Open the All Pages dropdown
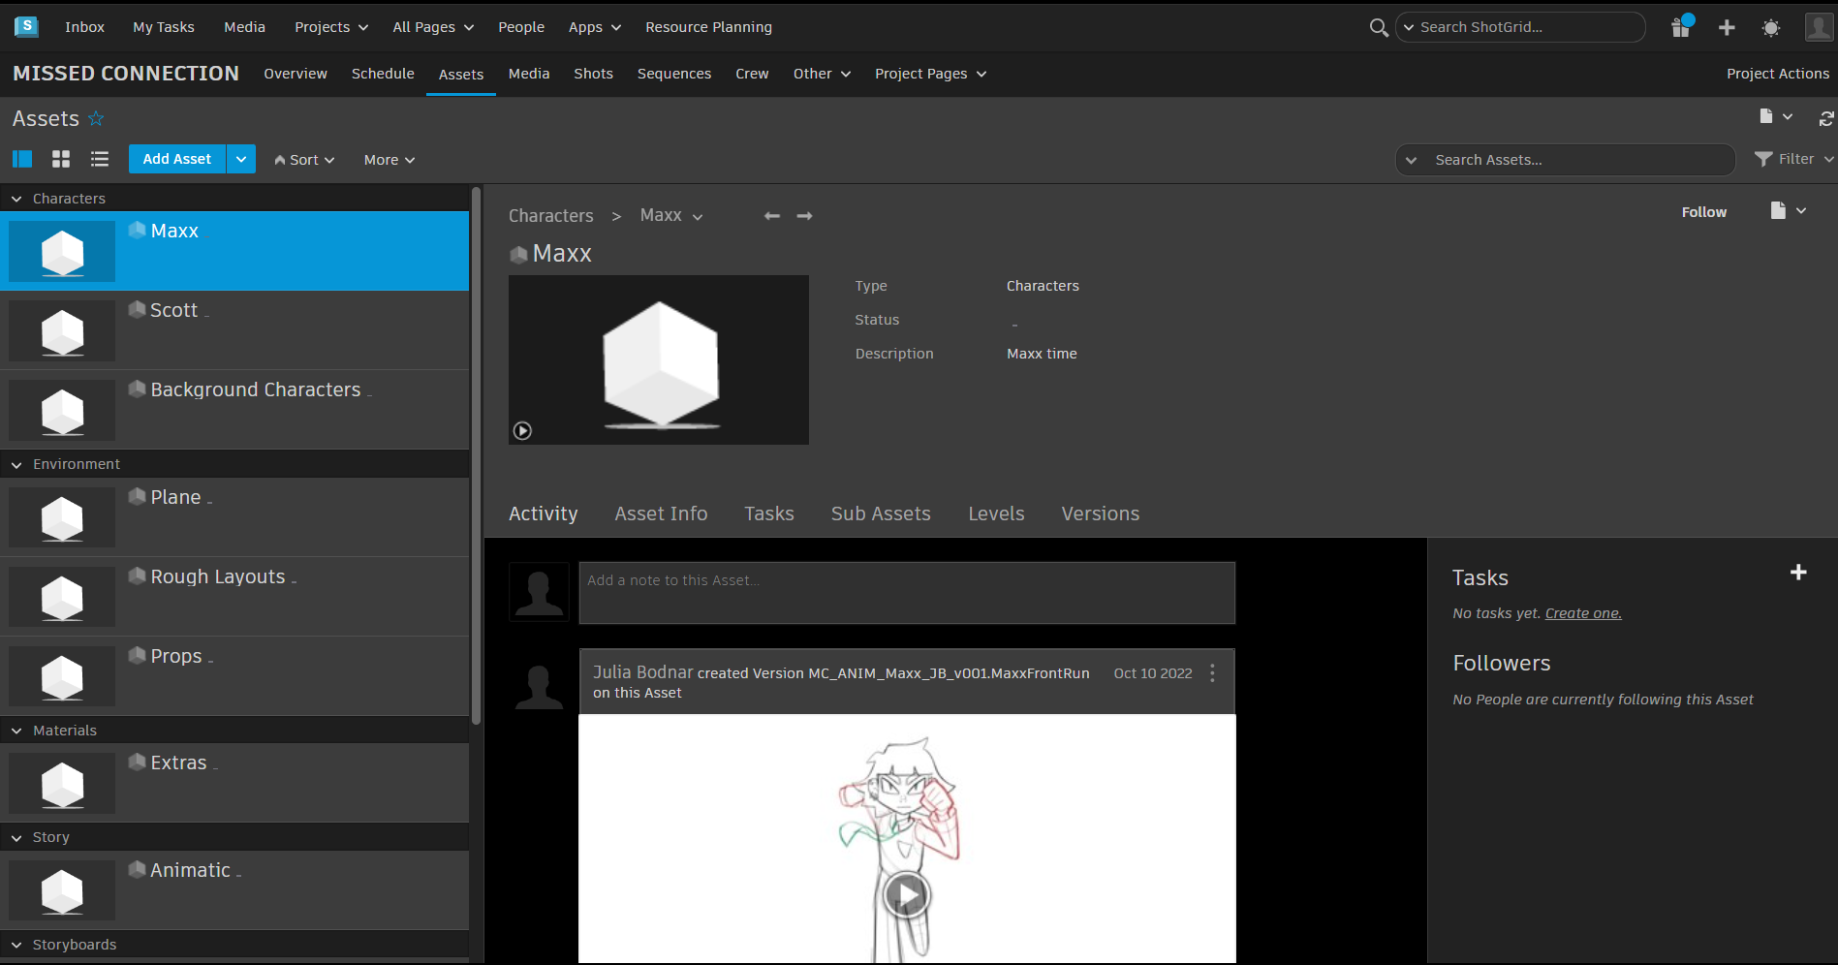 pos(433,27)
